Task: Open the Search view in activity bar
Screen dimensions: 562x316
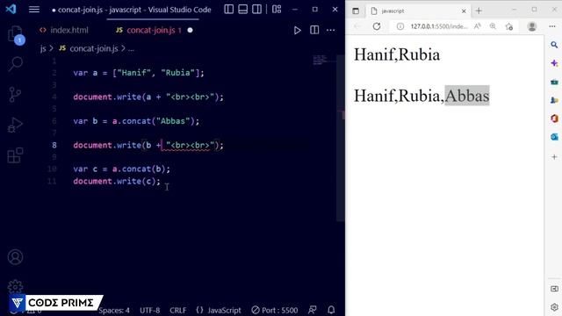Action: pos(15,64)
